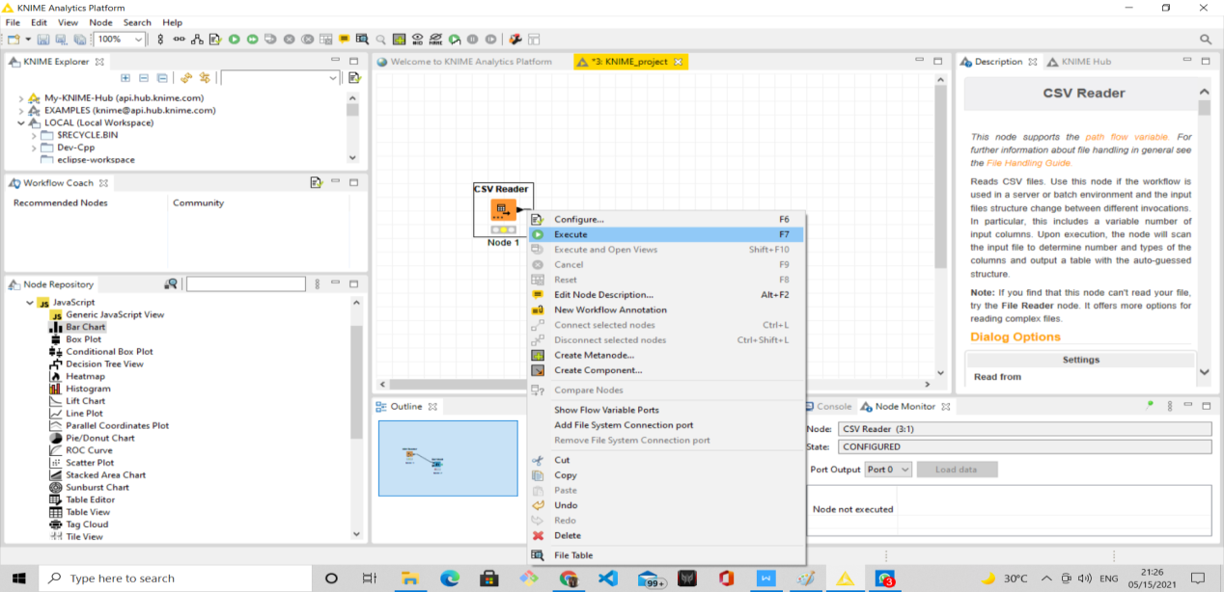Click the Node Repository fuzzy search icon
Screen dimensions: 1224x592
[171, 284]
